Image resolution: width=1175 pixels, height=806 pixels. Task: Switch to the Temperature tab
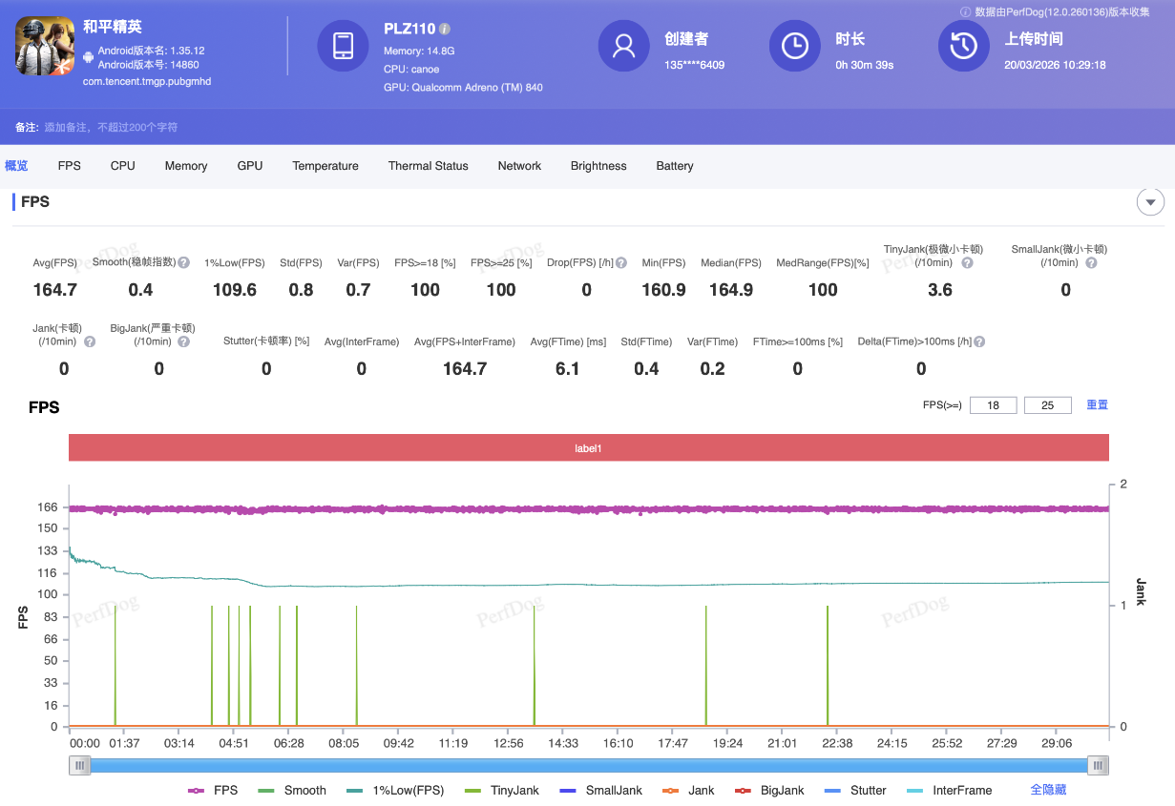[x=325, y=166]
